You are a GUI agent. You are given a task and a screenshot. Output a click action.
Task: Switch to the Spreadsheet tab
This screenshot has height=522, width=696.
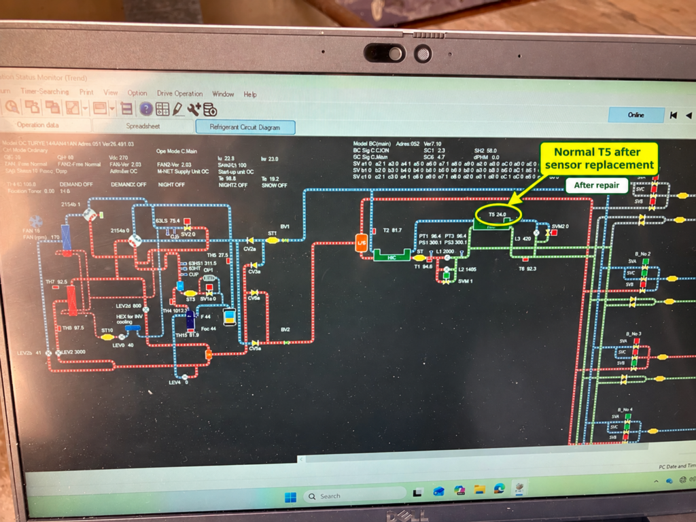tap(143, 126)
